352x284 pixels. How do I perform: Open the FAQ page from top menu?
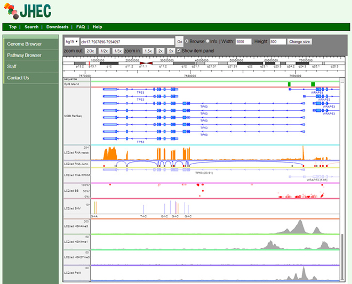(81, 27)
